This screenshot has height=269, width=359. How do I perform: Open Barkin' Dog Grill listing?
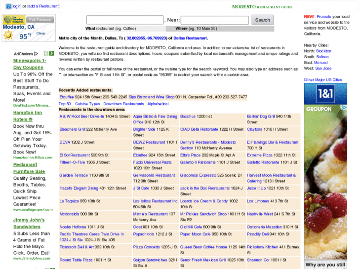tap(261, 116)
